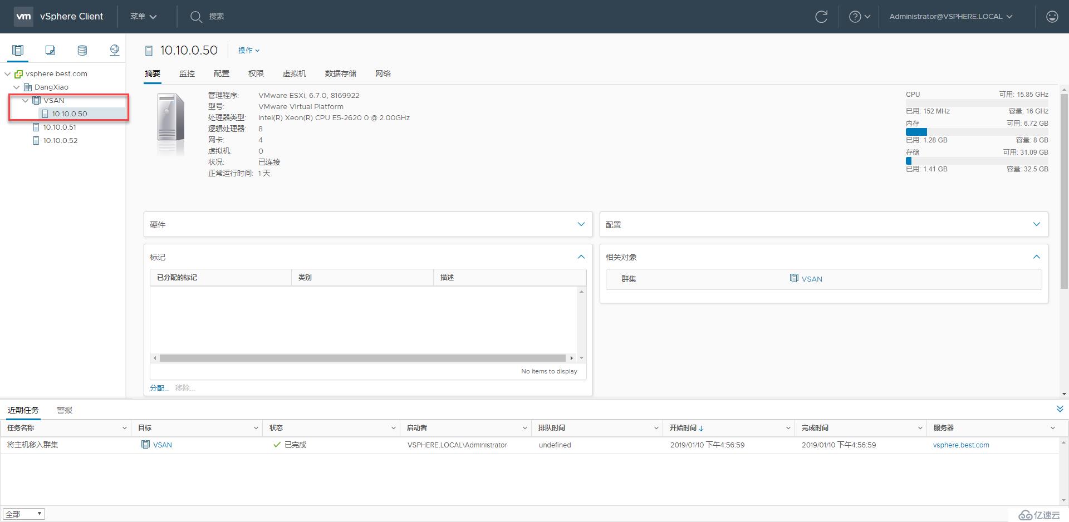Open the 全部 filter dropdown at the bottom
This screenshot has height=522, width=1069.
(24, 514)
